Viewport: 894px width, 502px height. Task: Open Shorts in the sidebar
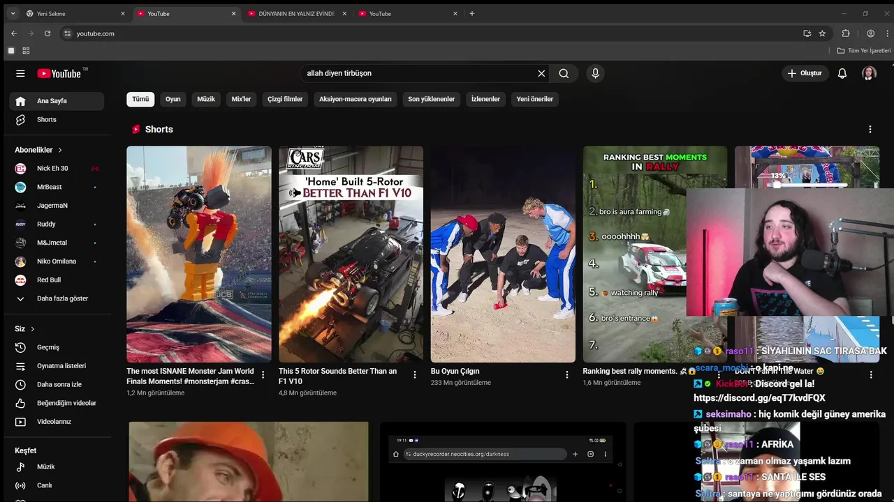[x=57, y=120]
